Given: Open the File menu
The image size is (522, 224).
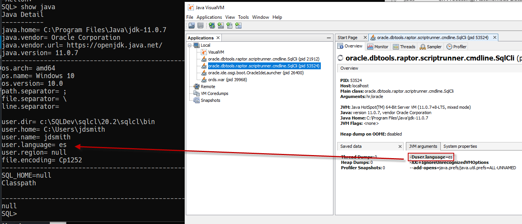Looking at the screenshot, I should (190, 17).
